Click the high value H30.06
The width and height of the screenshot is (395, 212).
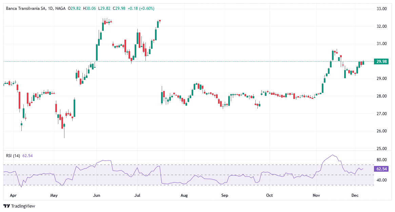[90, 8]
